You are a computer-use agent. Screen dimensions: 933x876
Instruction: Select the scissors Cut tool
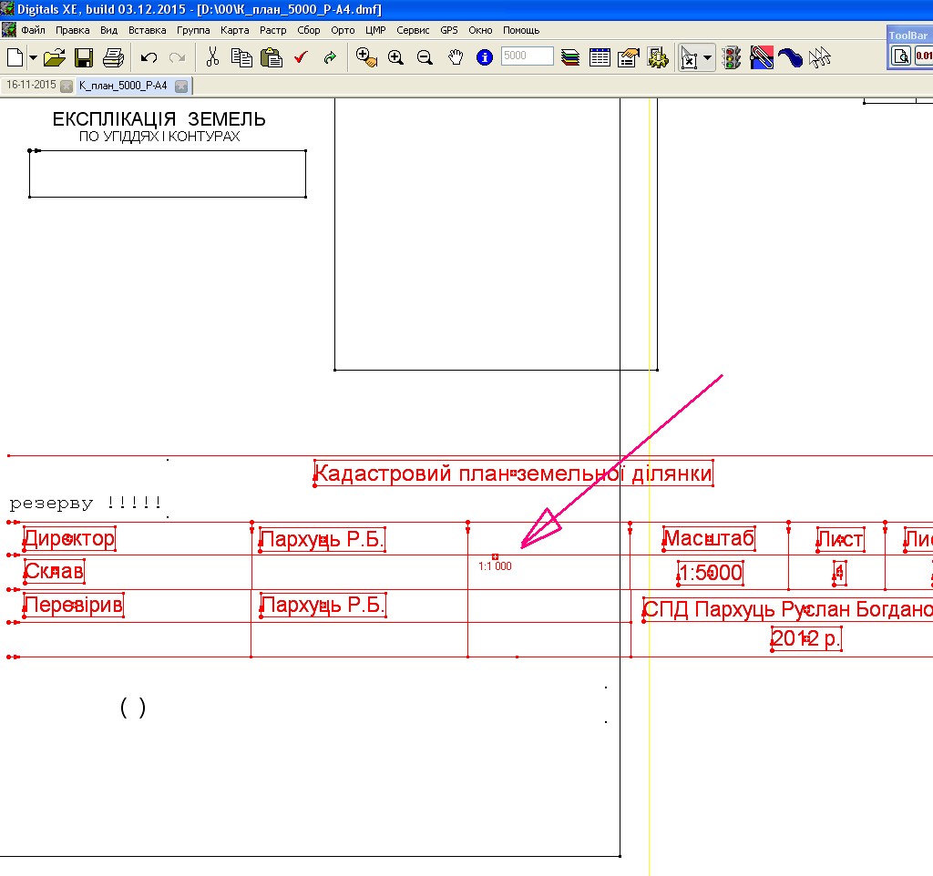[212, 57]
